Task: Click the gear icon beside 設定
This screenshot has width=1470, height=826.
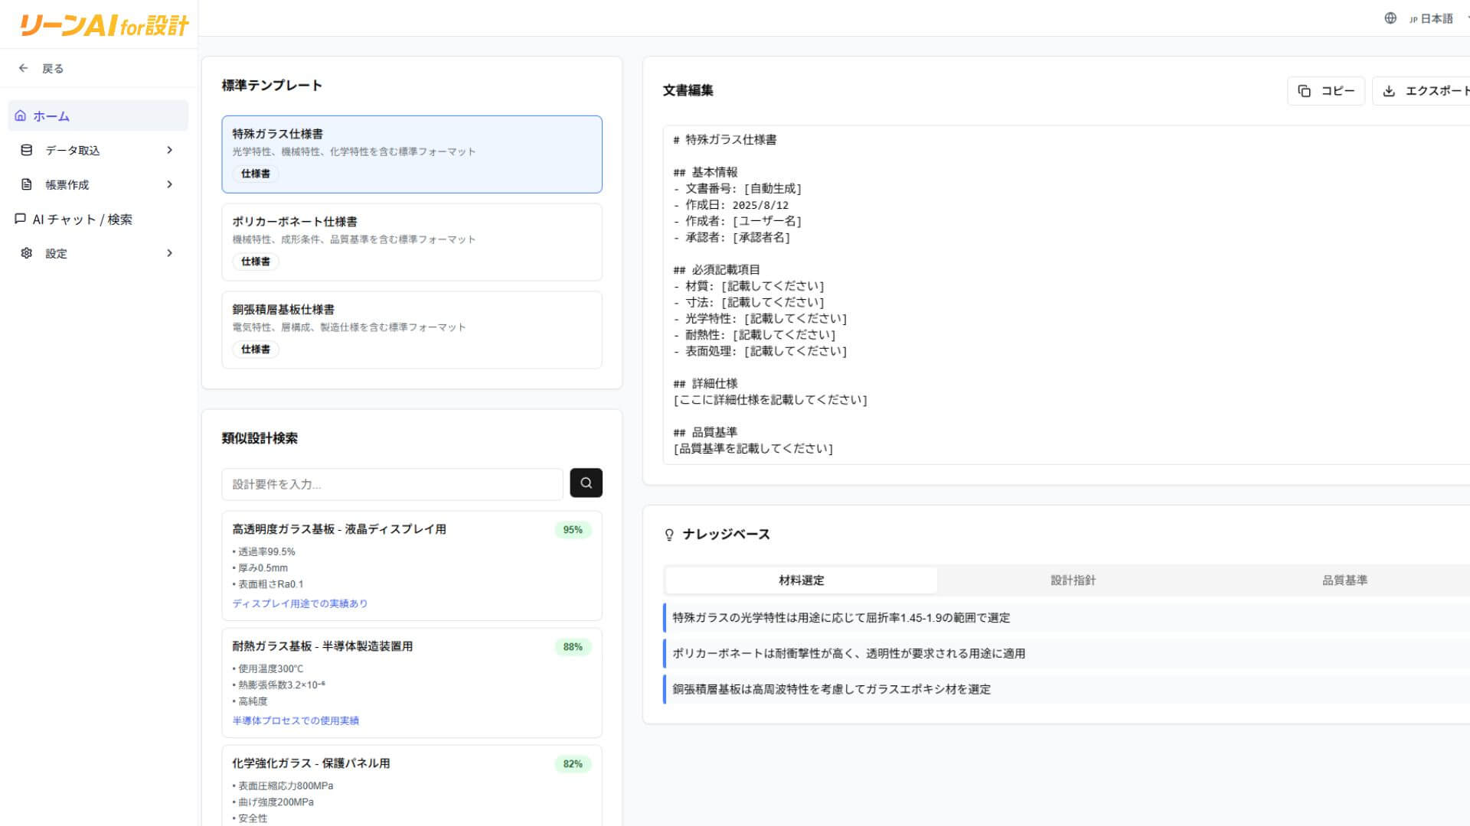Action: (x=27, y=253)
